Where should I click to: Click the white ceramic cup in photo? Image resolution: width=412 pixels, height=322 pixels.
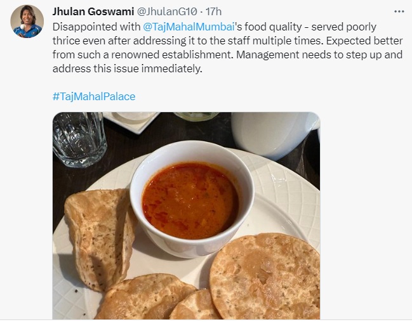[x=273, y=134]
